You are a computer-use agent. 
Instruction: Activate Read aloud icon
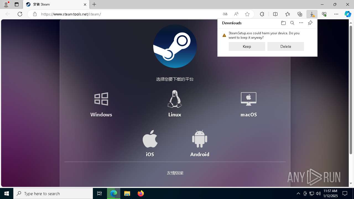point(236,14)
